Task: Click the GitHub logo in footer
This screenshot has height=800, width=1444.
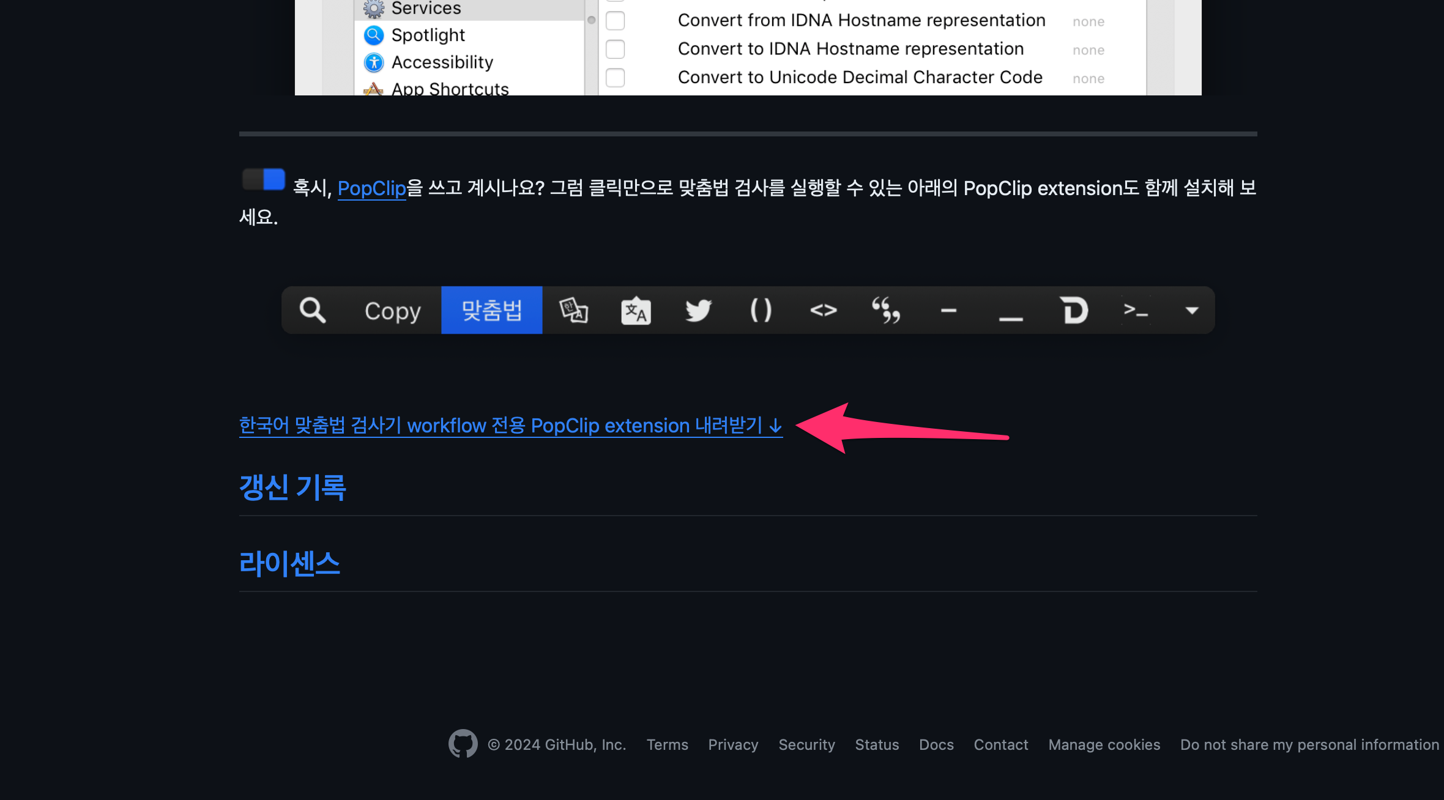Action: 463,744
